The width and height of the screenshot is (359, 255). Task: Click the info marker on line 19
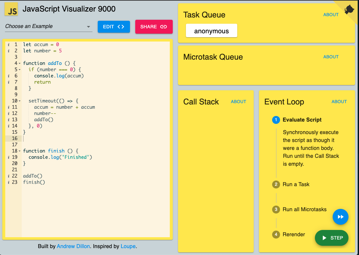point(9,157)
